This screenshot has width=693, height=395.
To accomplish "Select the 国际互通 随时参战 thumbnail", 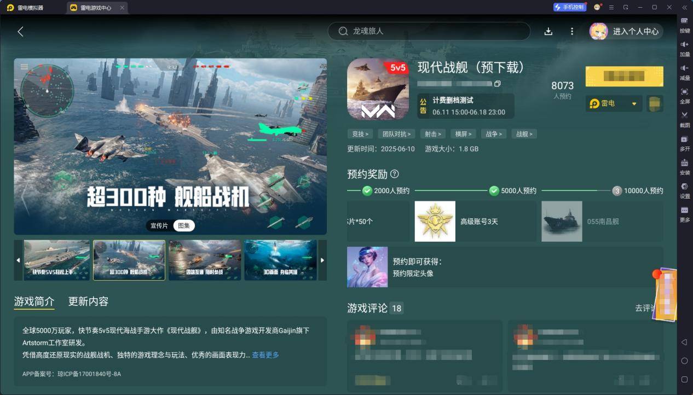I will [x=205, y=260].
